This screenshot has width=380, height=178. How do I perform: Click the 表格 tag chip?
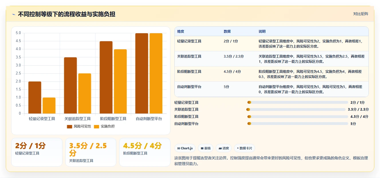(x=206, y=148)
